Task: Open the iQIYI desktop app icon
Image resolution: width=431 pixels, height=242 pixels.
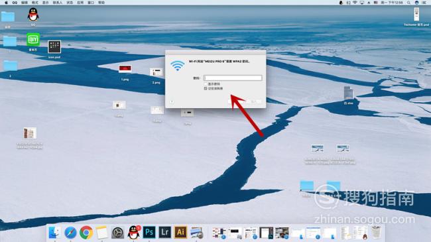Action: pos(33,40)
